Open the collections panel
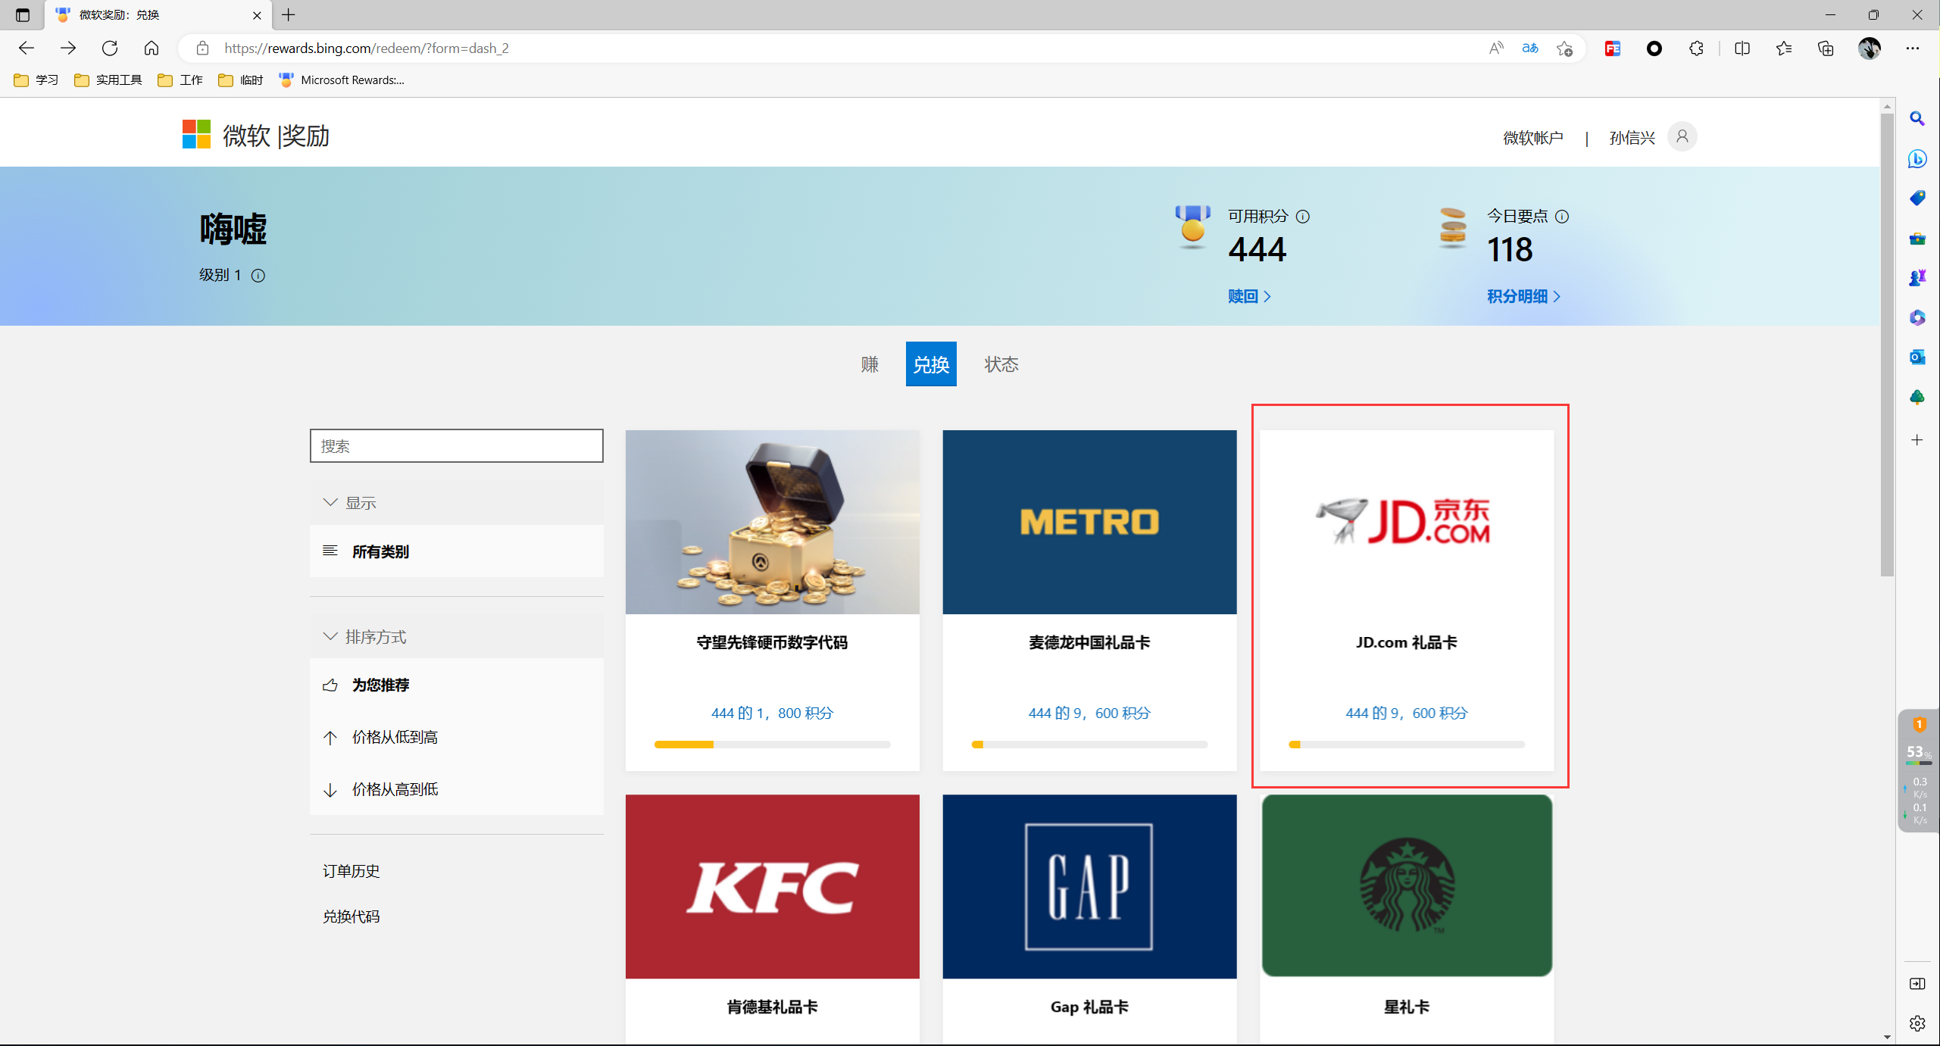 point(1826,48)
